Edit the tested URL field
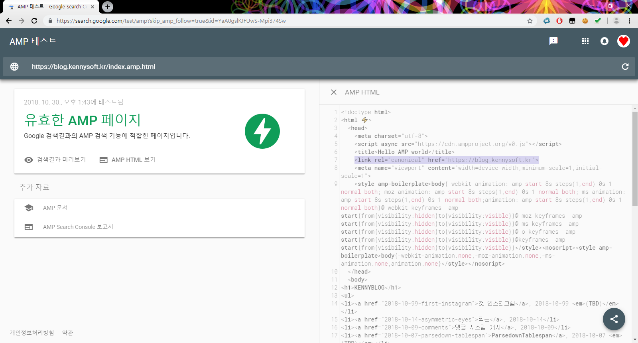The height and width of the screenshot is (343, 638). coord(319,67)
